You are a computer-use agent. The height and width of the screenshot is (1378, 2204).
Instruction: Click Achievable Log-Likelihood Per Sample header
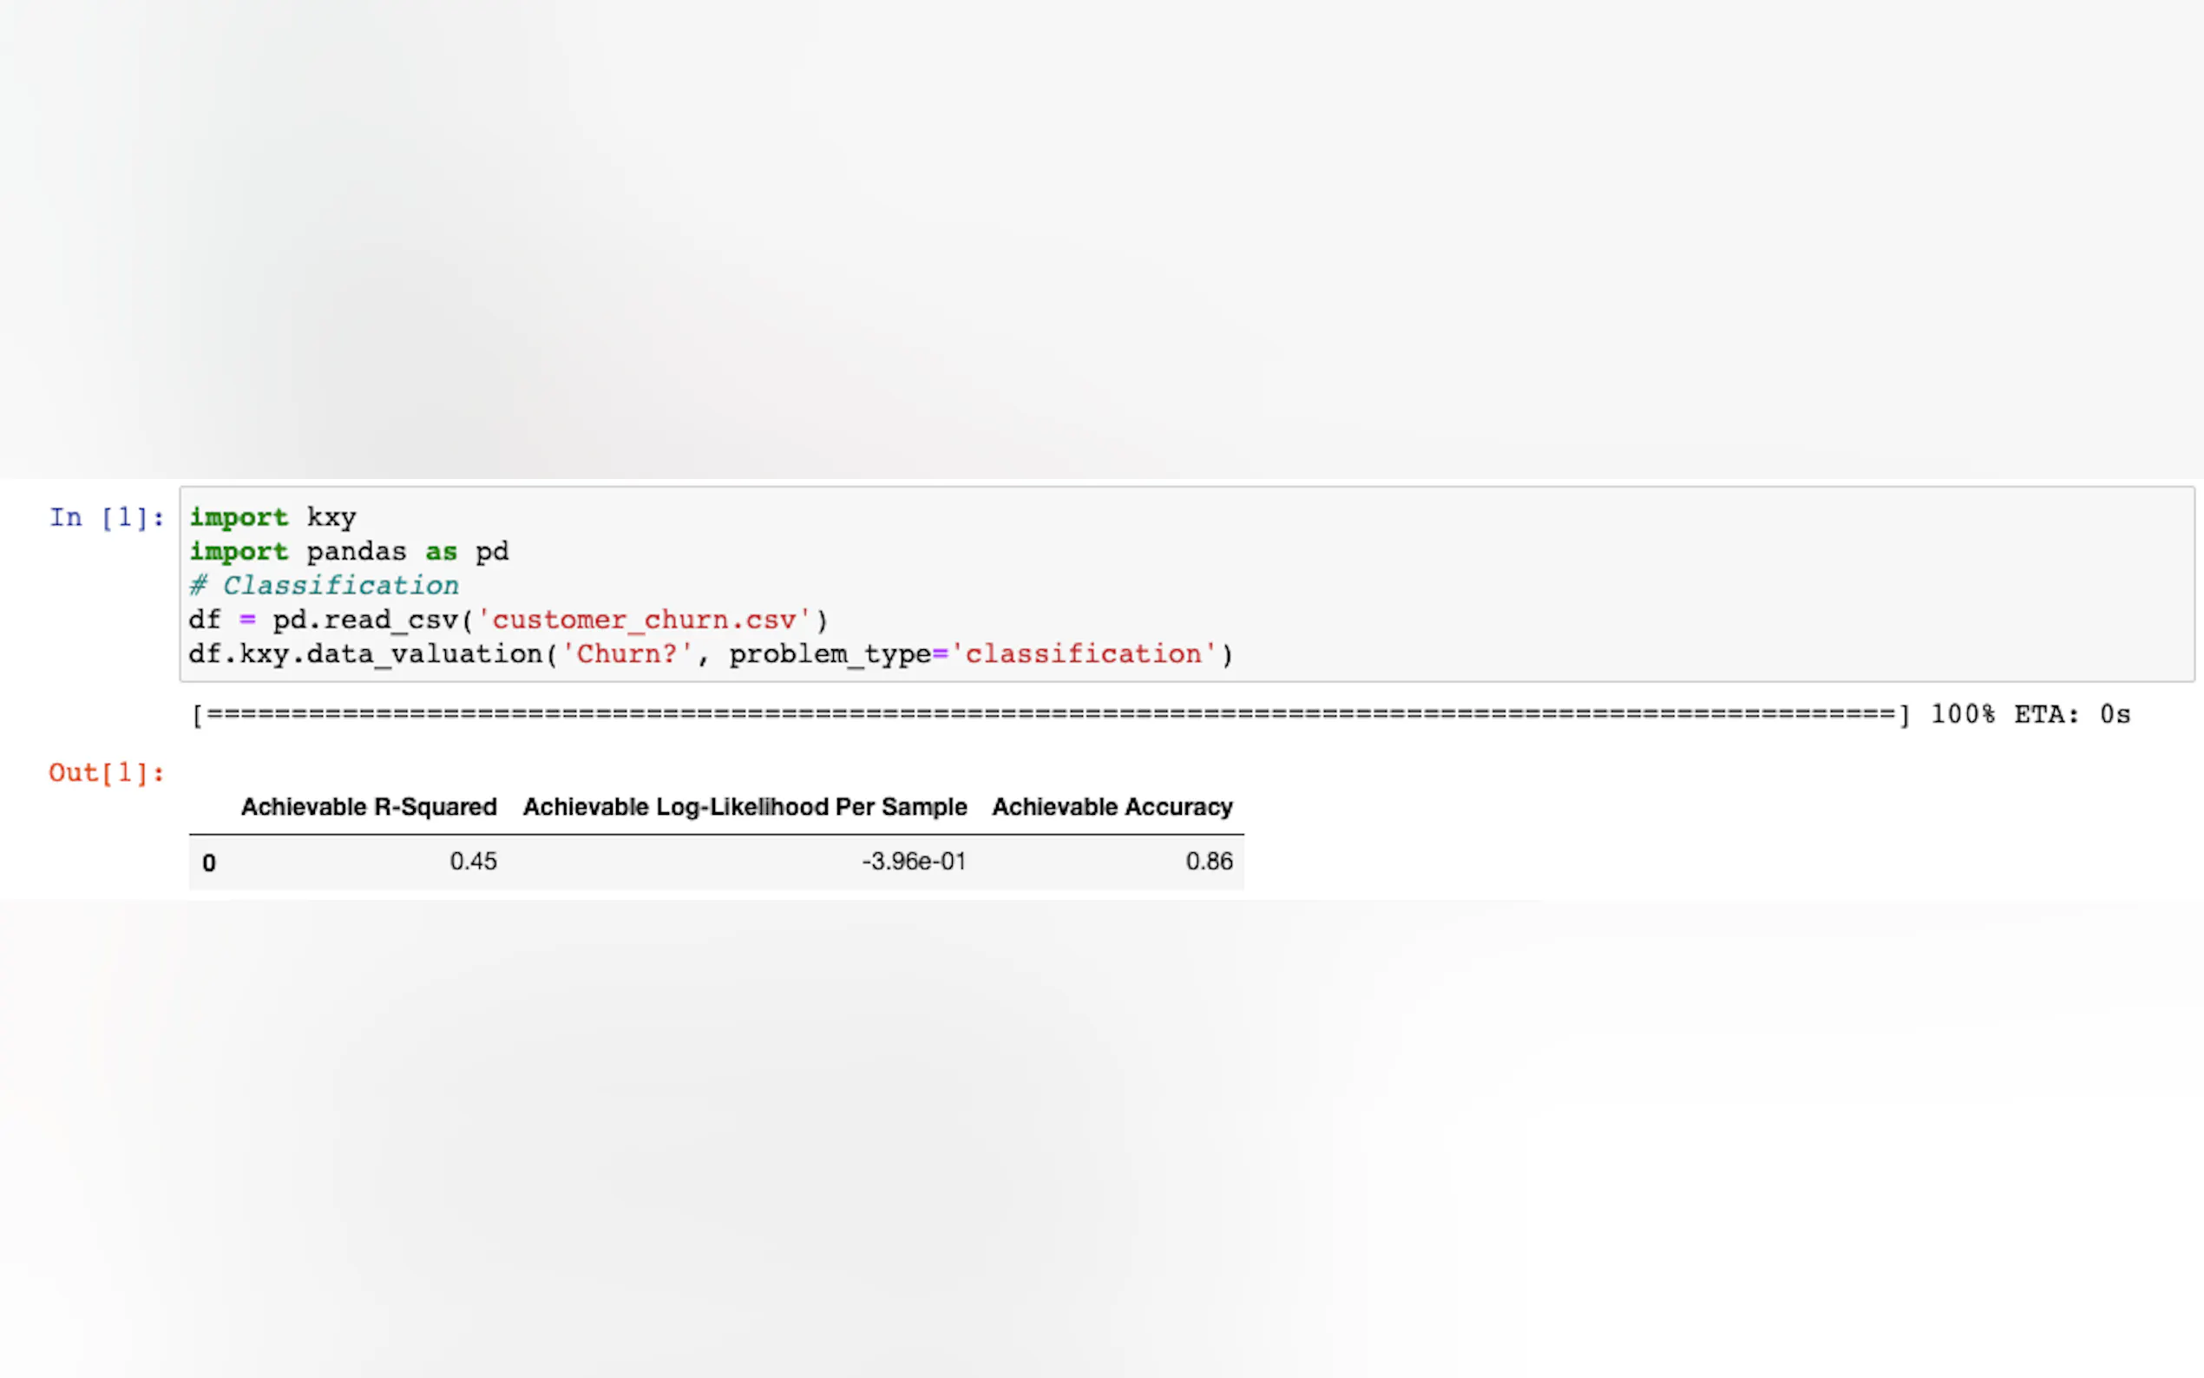[745, 808]
